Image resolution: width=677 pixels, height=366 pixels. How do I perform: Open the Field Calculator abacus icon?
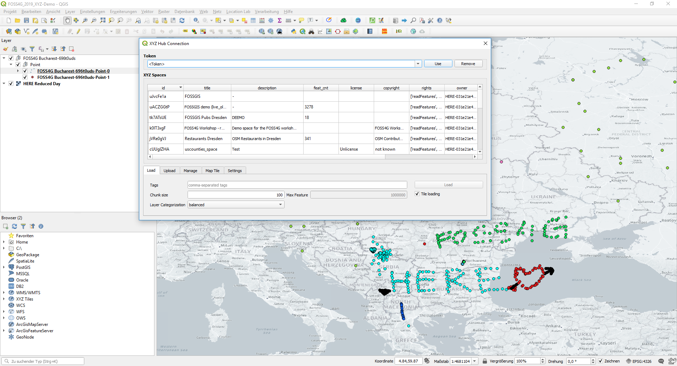(x=262, y=20)
